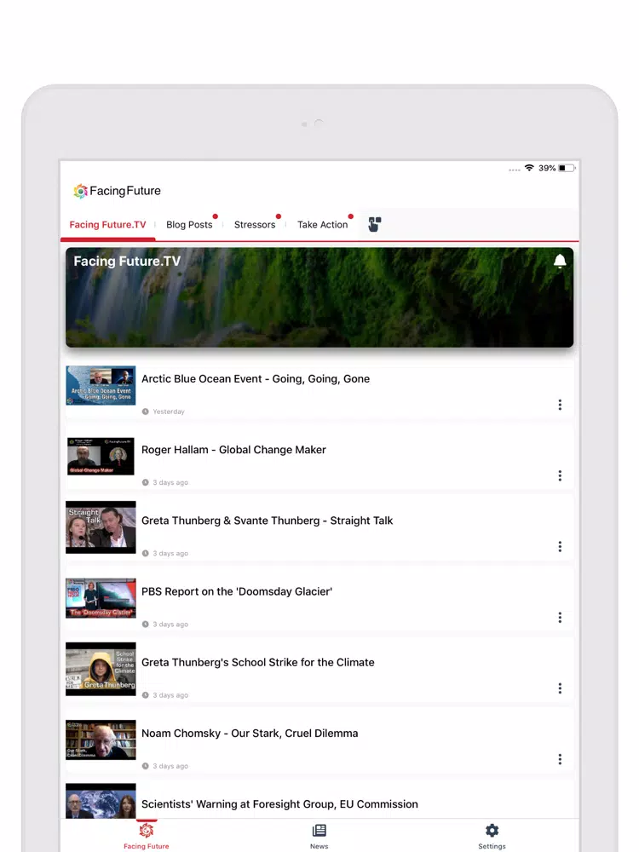Click '3 days ago' under Noam Chomsky
Viewport: 639px width, 852px height.
[x=170, y=766]
